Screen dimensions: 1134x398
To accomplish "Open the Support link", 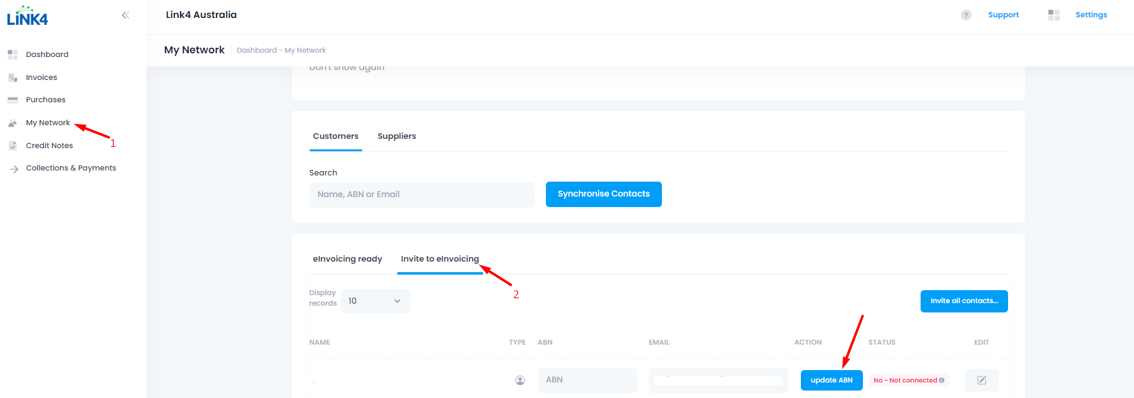I will pyautogui.click(x=1003, y=15).
